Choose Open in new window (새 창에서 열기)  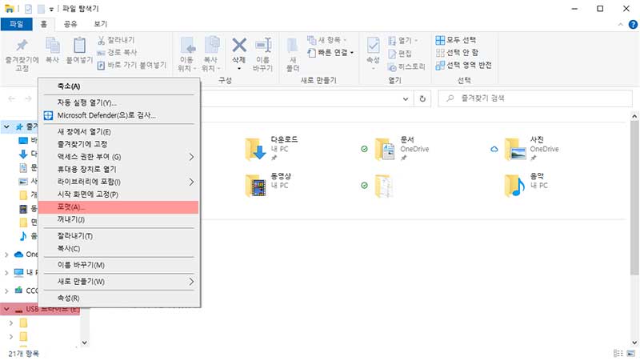pyautogui.click(x=118, y=132)
